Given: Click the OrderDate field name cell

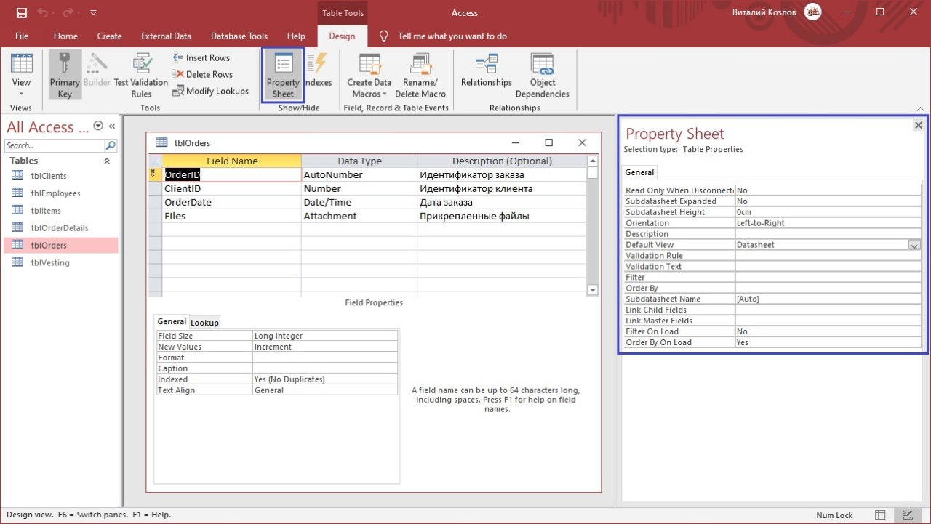Looking at the screenshot, I should pos(231,202).
